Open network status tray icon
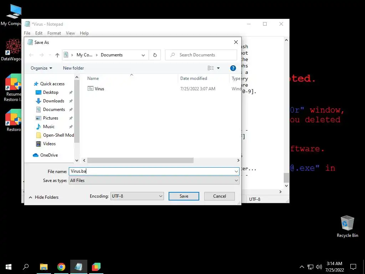 (x=310, y=267)
